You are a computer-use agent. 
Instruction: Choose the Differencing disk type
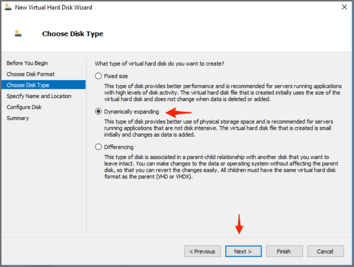point(99,147)
